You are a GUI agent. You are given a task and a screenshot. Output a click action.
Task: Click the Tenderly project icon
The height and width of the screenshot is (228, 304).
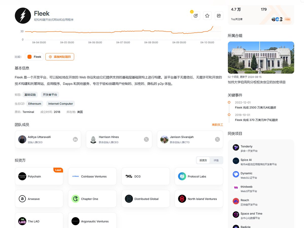click(236, 148)
